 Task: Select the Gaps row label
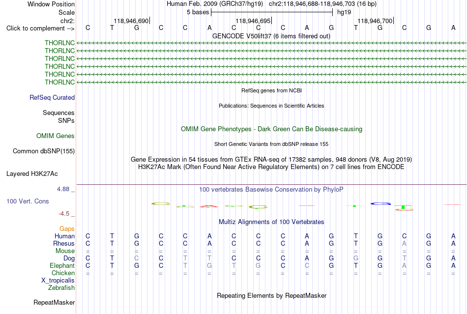(67, 228)
